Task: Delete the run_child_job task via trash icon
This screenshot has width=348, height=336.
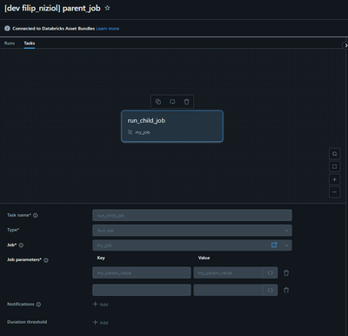Action: pos(186,102)
